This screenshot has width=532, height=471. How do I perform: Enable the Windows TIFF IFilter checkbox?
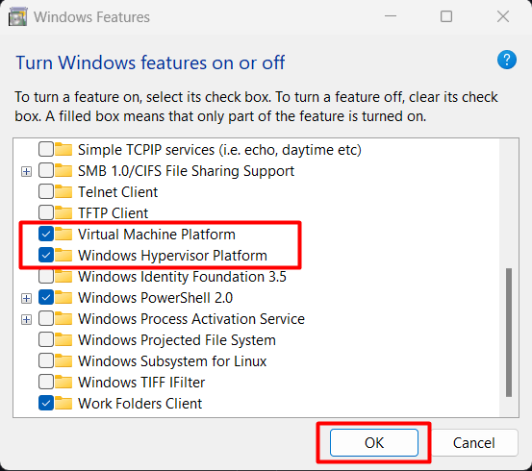[x=46, y=383]
